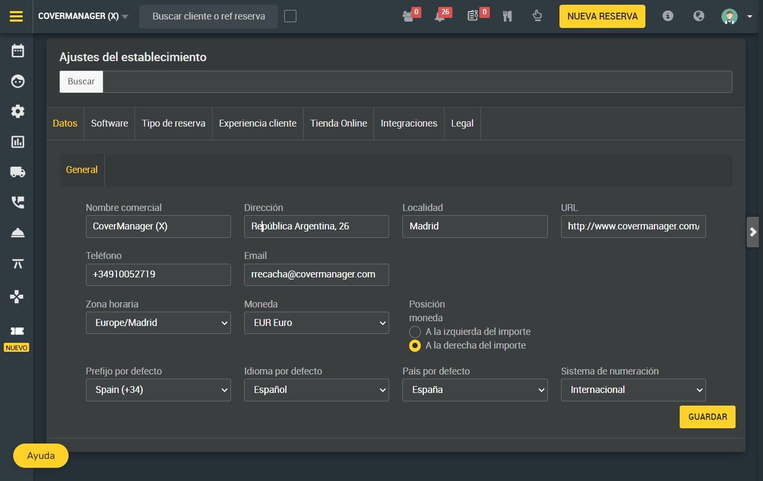Switch to the Tienda Online tab
The width and height of the screenshot is (763, 481).
pos(339,123)
